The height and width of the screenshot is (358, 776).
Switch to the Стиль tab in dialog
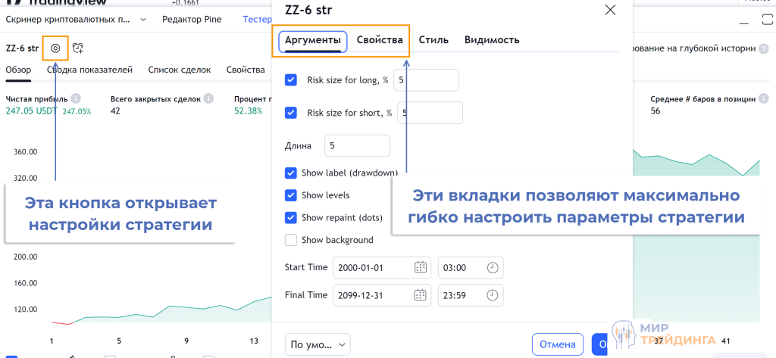click(x=433, y=40)
